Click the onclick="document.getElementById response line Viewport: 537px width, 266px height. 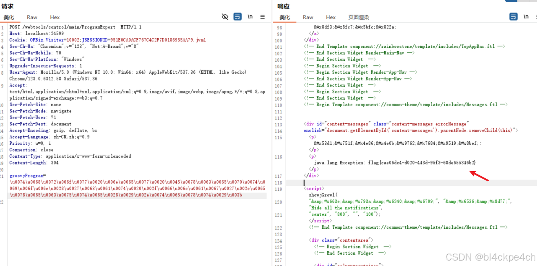point(411,130)
